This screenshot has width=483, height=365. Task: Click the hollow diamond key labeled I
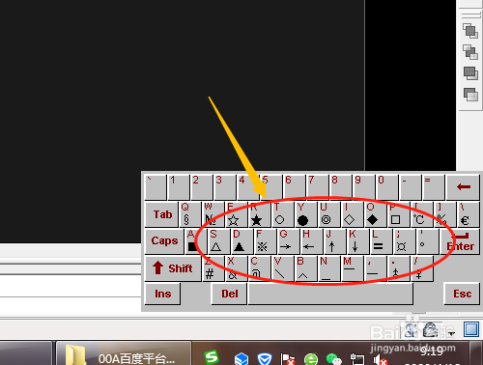tap(352, 214)
